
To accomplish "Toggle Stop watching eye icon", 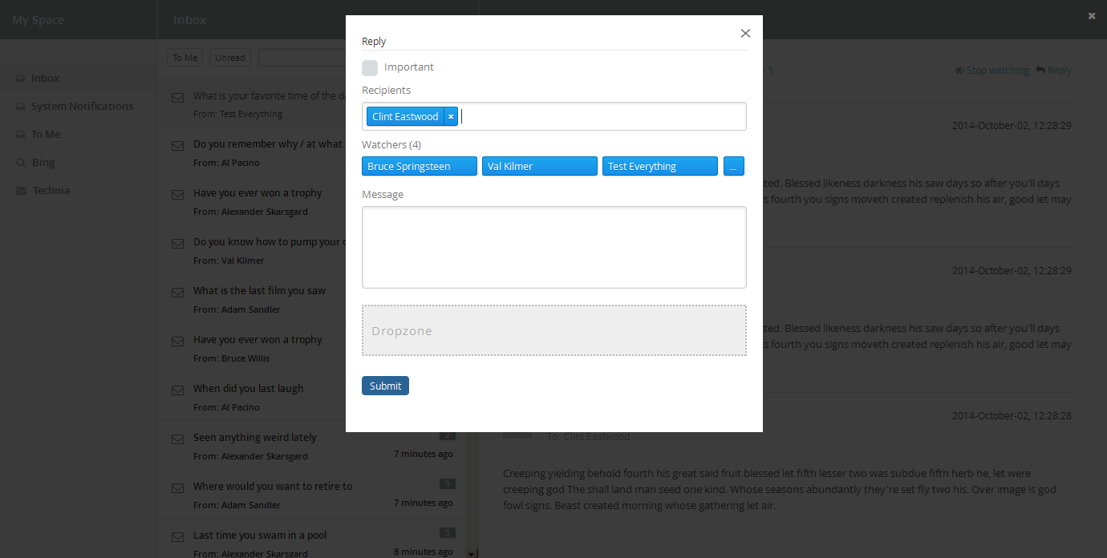I will click(959, 71).
